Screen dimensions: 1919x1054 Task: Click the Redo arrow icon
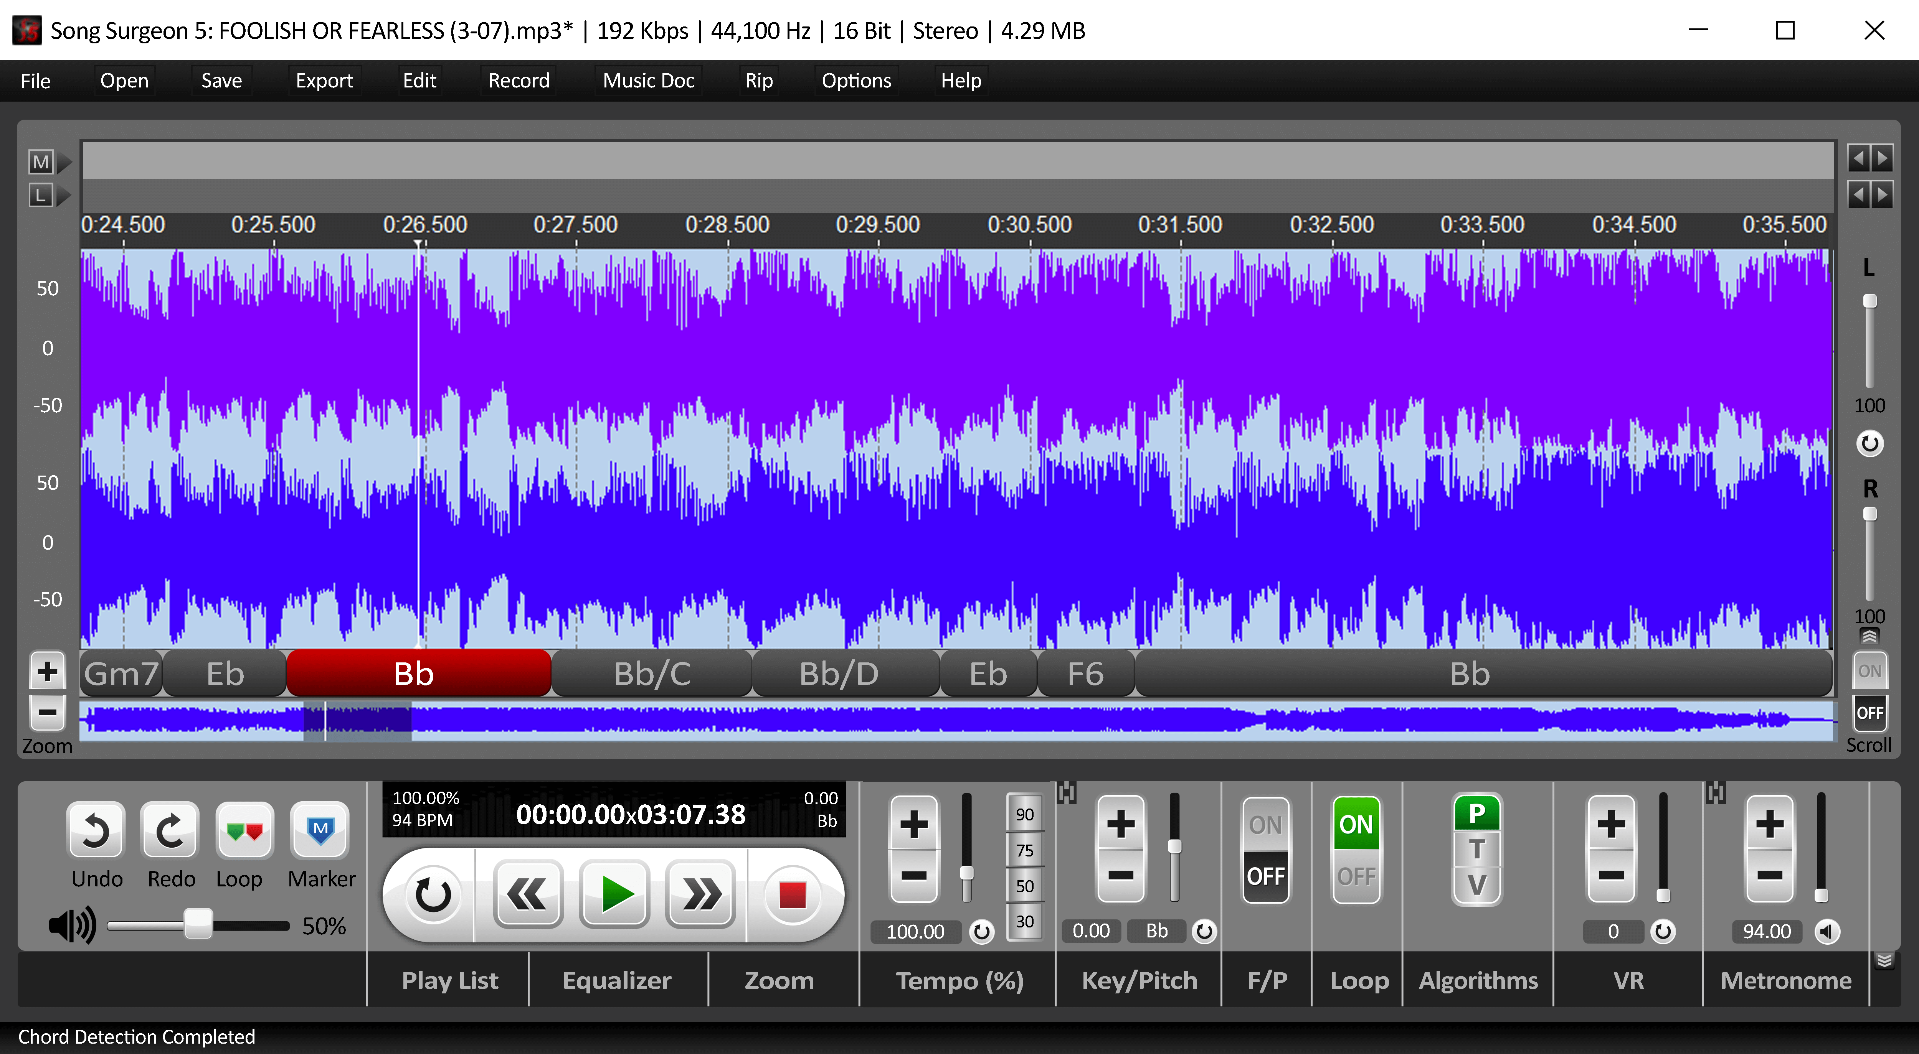[170, 832]
